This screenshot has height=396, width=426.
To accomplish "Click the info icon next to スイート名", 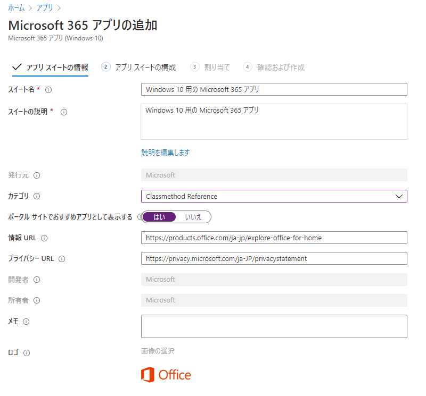I will (x=48, y=90).
